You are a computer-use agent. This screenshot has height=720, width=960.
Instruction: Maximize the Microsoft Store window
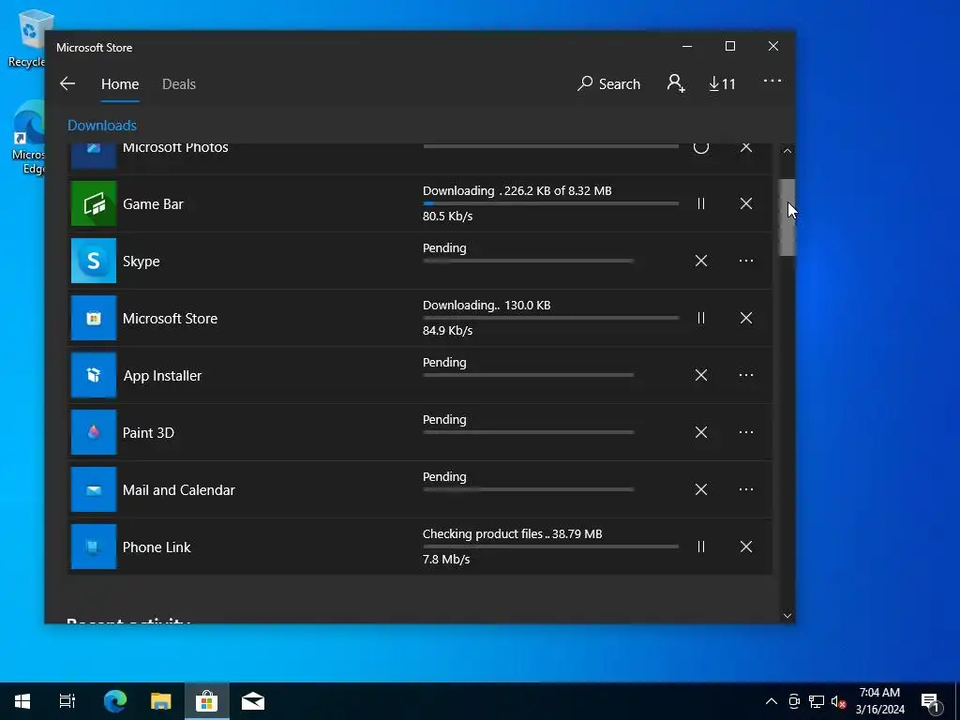click(x=729, y=47)
